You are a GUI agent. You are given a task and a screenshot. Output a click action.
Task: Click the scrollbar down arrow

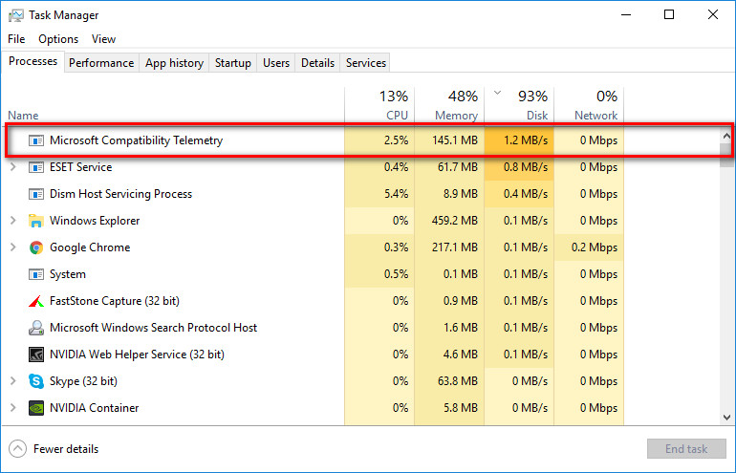point(726,418)
